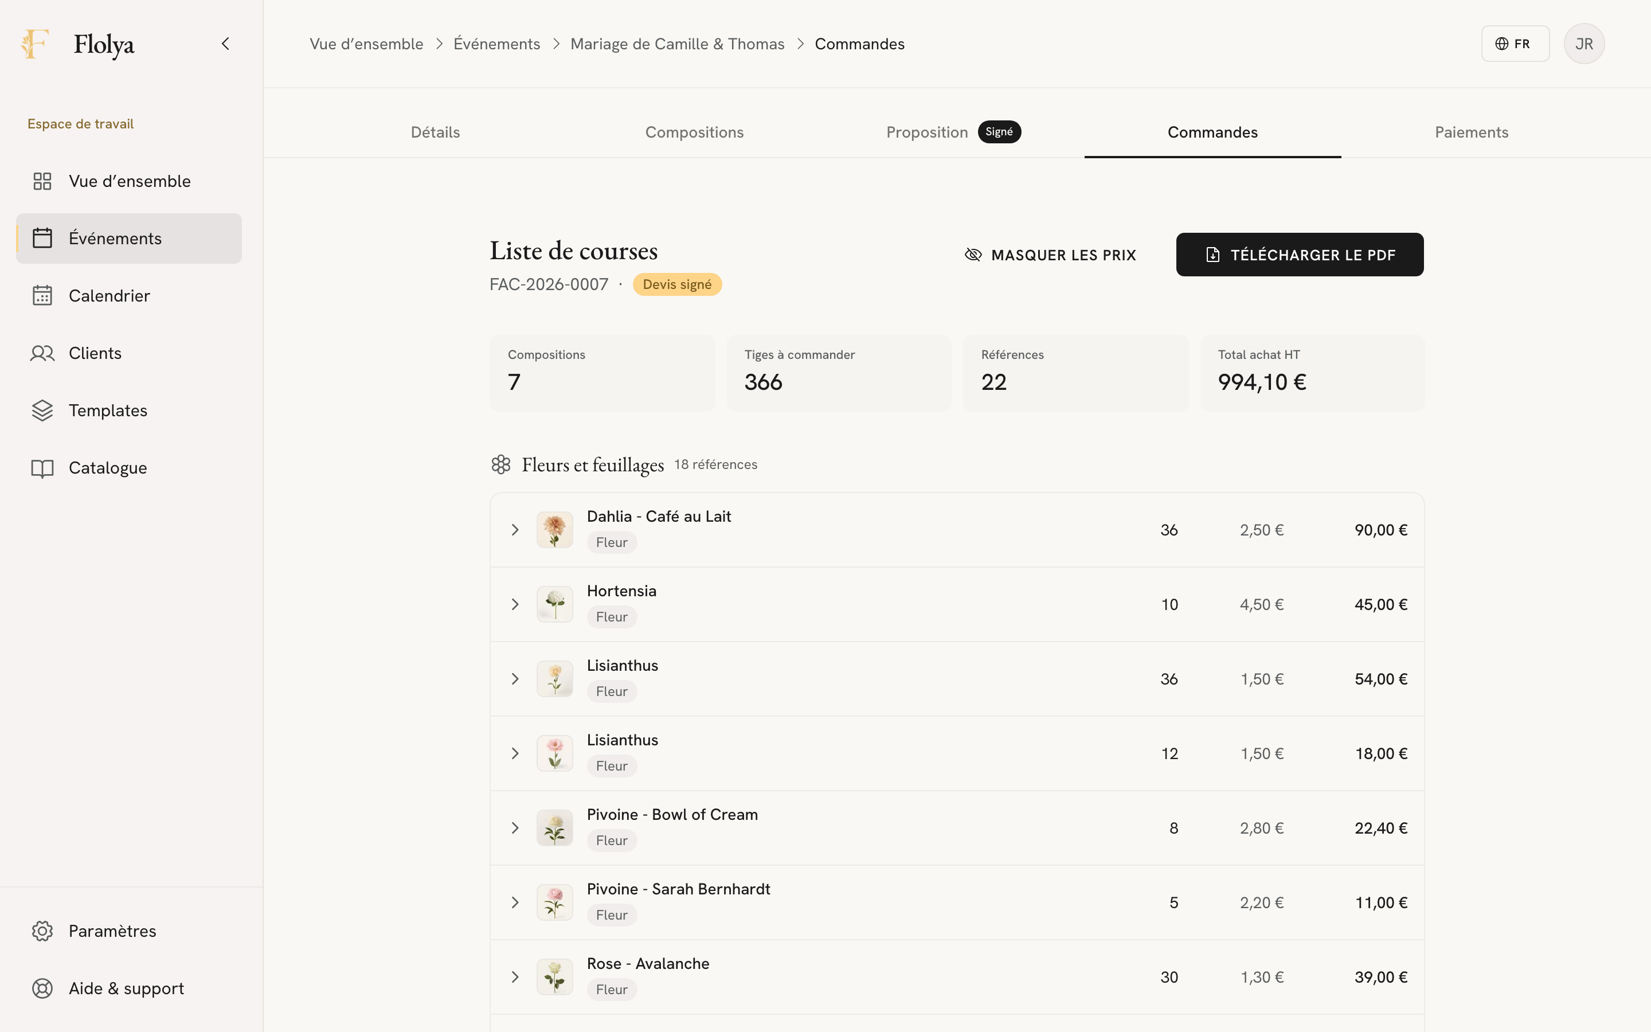Click the Compositions 7 stat card
Viewport: 1651px width, 1032px height.
602,373
